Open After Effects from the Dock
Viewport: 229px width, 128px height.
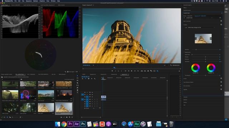pos(77,124)
